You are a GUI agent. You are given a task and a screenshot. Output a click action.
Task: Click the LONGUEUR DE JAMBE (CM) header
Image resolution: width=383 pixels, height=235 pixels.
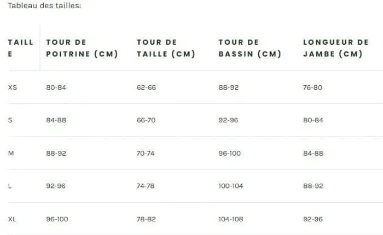(x=336, y=48)
